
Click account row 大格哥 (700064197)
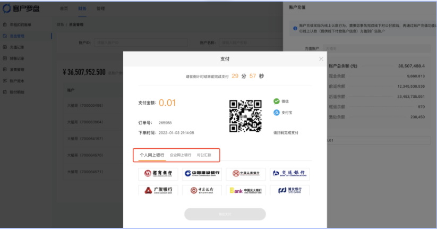(x=85, y=138)
